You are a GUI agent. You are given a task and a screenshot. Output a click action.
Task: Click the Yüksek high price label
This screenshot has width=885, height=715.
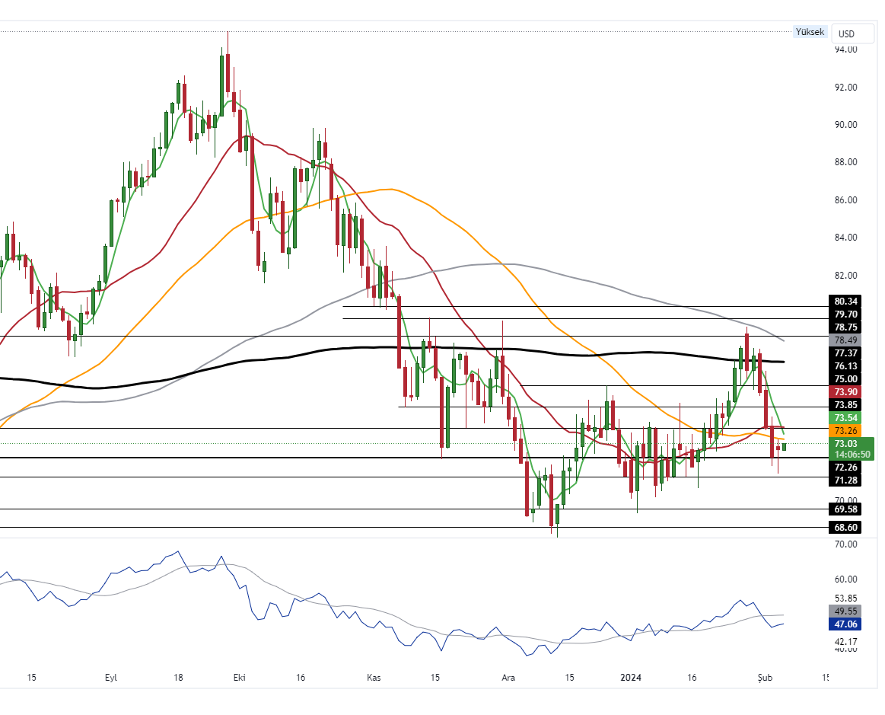pyautogui.click(x=809, y=32)
